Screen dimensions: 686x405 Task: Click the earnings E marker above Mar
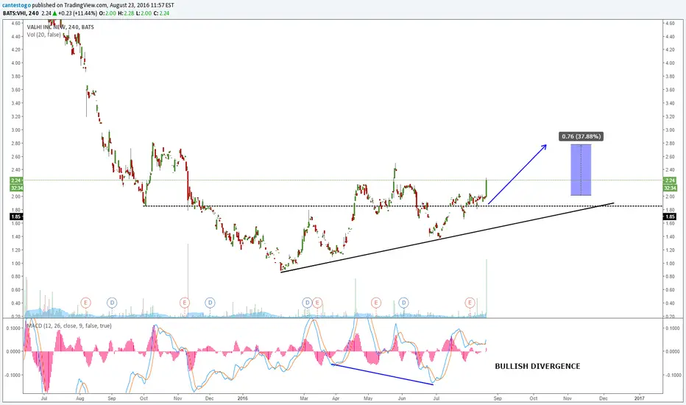(x=317, y=303)
